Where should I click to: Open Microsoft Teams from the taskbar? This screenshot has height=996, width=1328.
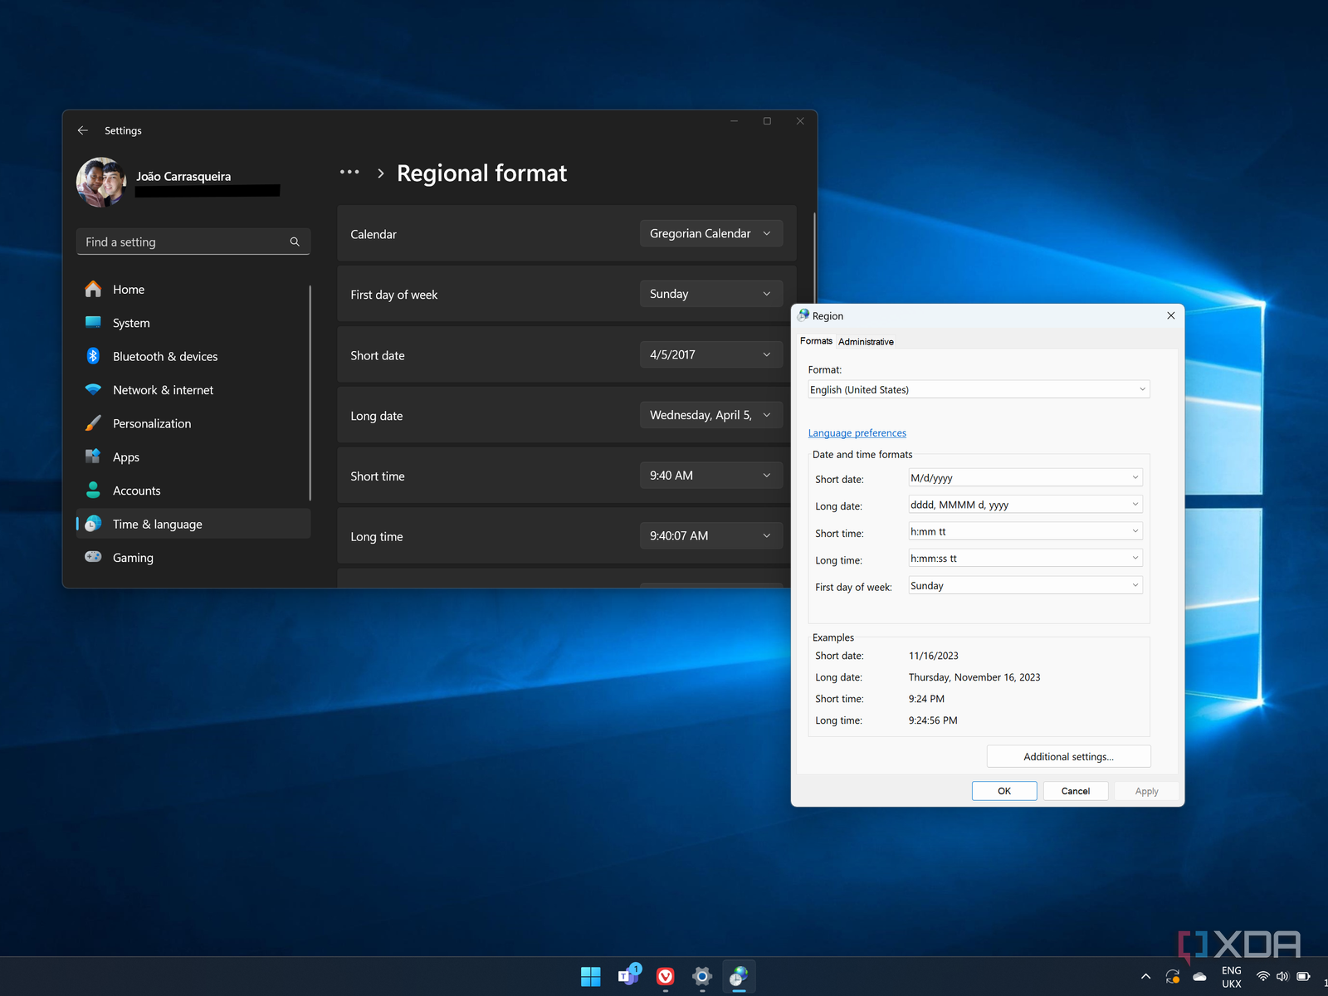[627, 977]
